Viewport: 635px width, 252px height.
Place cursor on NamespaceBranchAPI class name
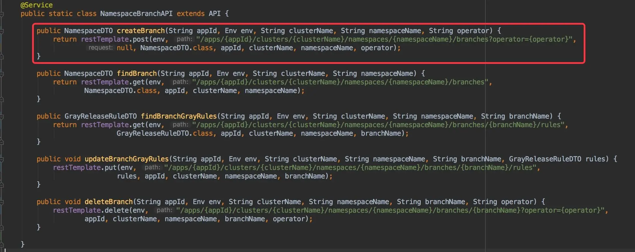coord(136,13)
